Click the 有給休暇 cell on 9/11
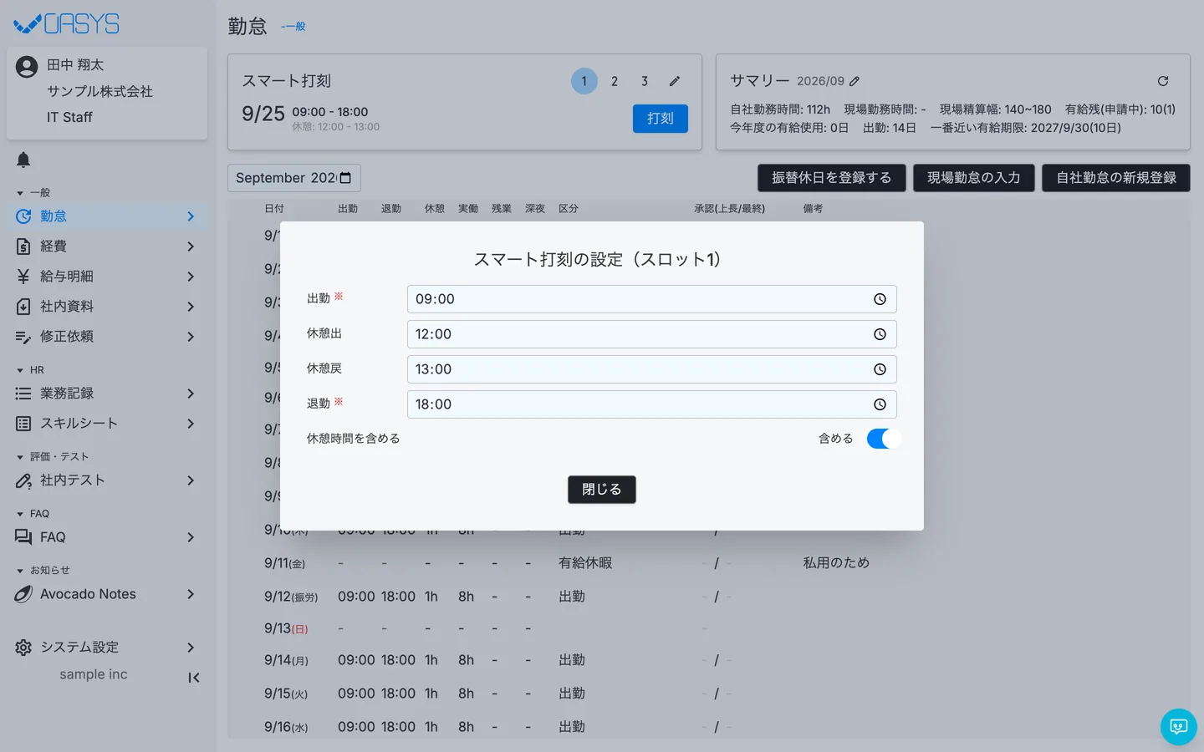The image size is (1204, 752). tap(585, 563)
